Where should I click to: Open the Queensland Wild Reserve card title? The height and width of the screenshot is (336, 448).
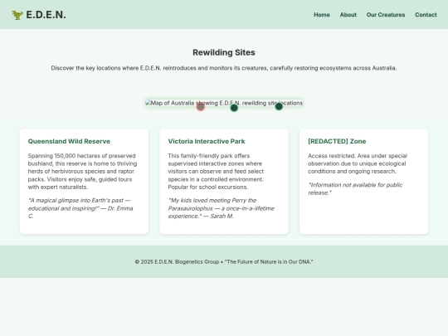(x=69, y=141)
